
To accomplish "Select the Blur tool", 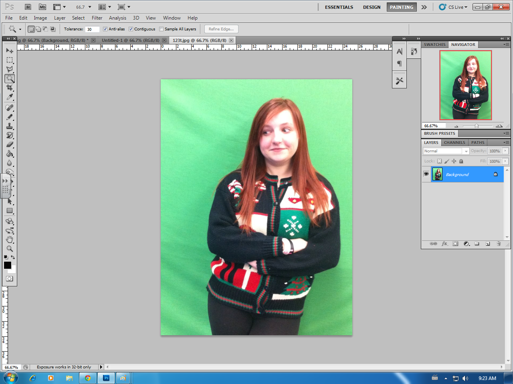I will point(10,163).
